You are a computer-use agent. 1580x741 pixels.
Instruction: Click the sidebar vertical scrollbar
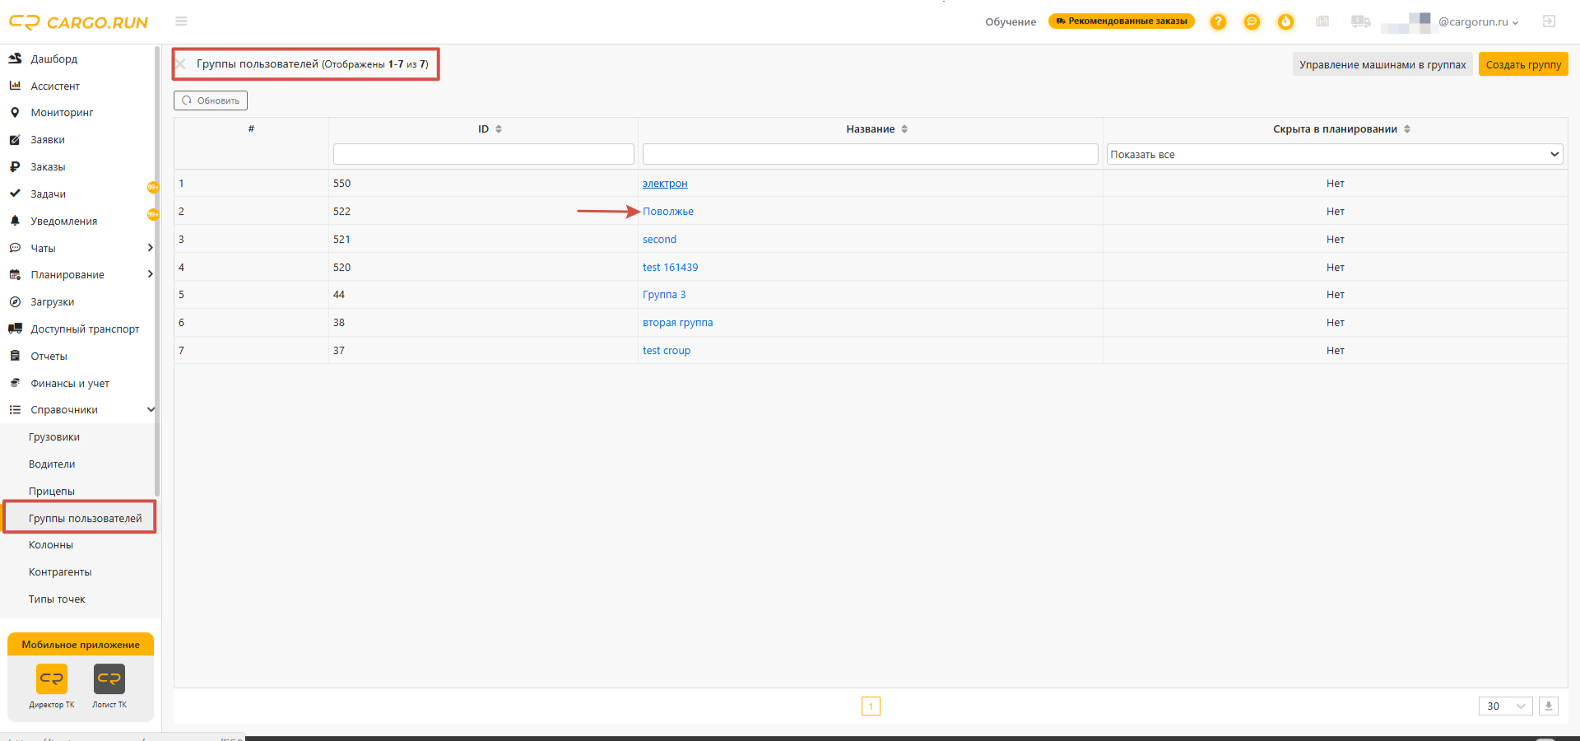[x=157, y=272]
